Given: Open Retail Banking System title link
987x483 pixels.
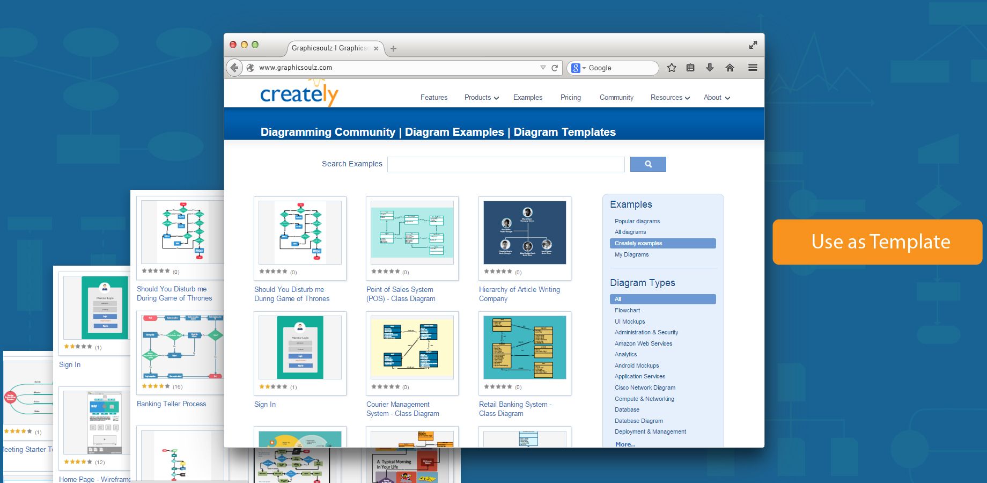Looking at the screenshot, I should (515, 409).
